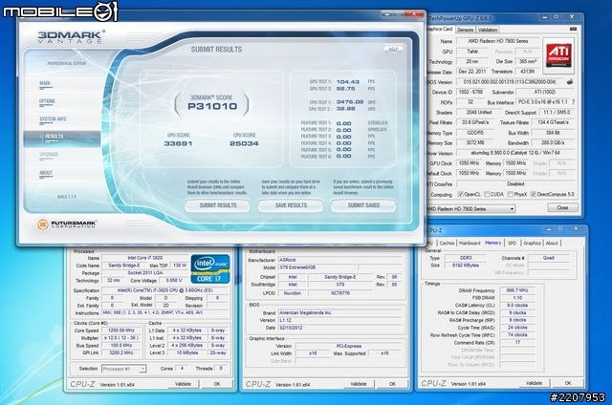Maximize the GPU-Z window
This screenshot has height=405, width=612.
tap(557, 17)
